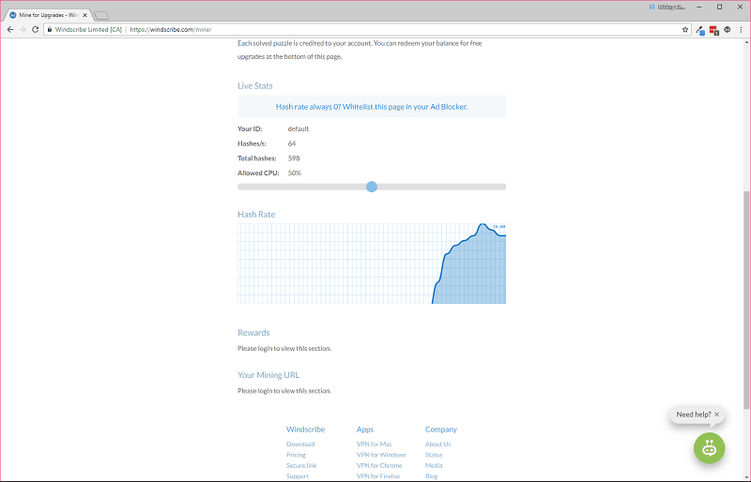
Task: Click the secure padlock site info icon
Action: 49,29
